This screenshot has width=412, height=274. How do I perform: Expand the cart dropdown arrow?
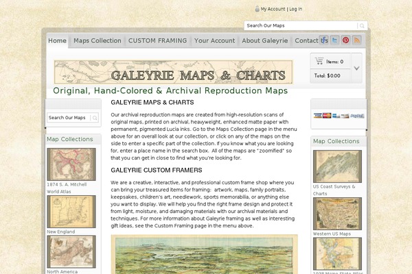click(x=356, y=68)
